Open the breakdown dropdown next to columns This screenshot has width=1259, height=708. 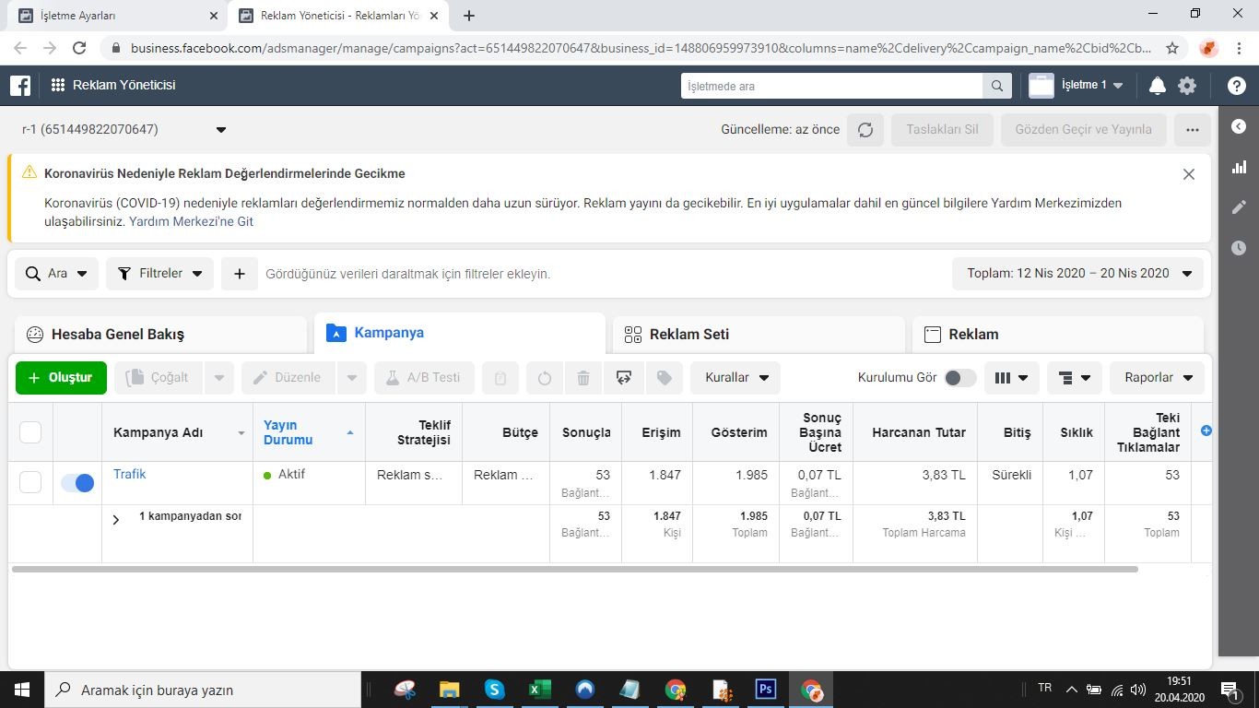point(1075,378)
